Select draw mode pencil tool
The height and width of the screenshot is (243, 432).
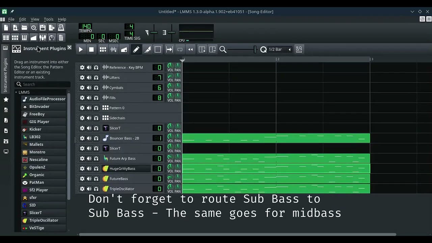(136, 50)
